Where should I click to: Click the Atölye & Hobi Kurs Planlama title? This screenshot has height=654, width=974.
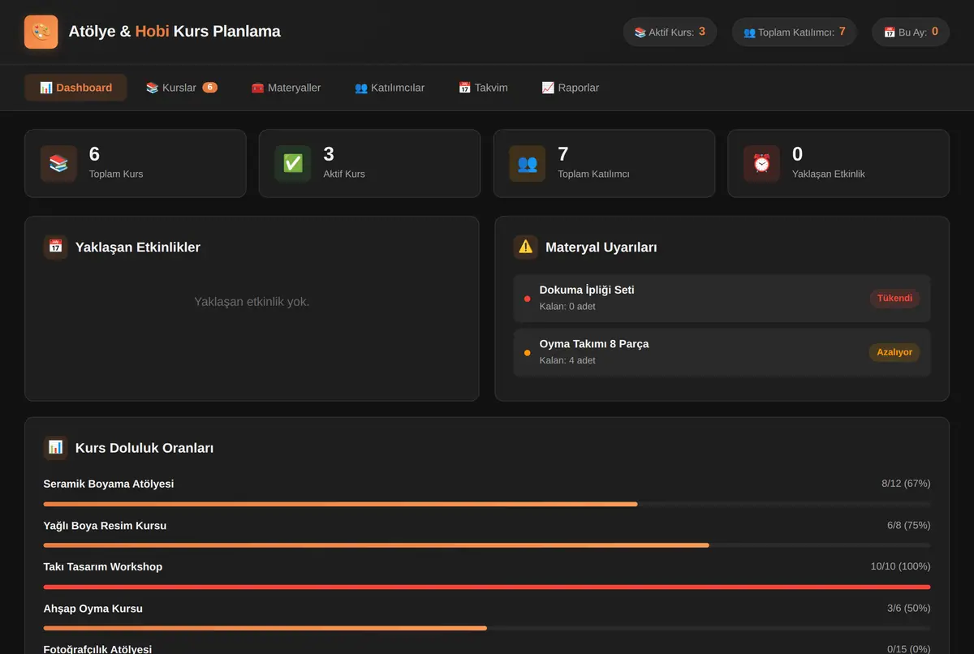[x=175, y=32]
